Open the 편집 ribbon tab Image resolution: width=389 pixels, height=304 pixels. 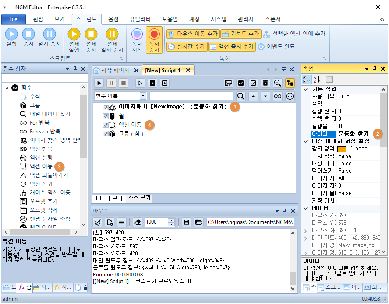pyautogui.click(x=38, y=19)
